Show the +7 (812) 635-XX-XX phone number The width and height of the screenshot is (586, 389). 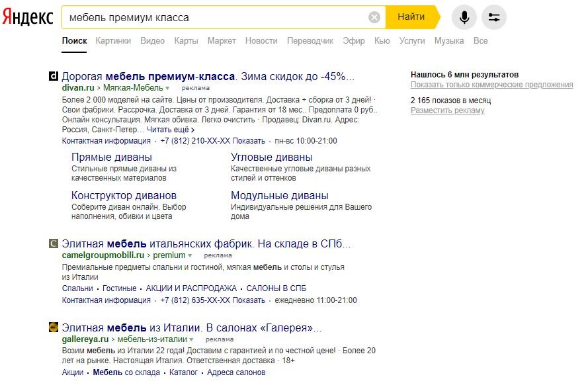212,300
